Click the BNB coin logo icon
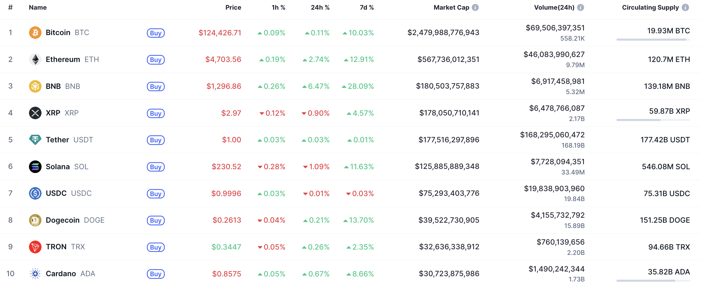701x287 pixels. (x=35, y=86)
